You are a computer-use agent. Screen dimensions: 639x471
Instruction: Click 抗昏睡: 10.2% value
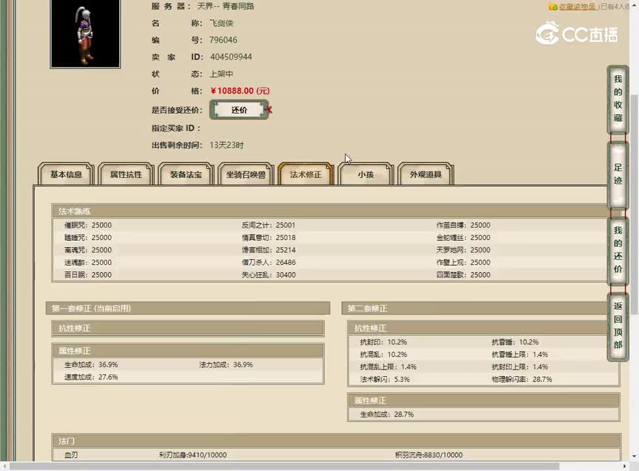click(515, 342)
